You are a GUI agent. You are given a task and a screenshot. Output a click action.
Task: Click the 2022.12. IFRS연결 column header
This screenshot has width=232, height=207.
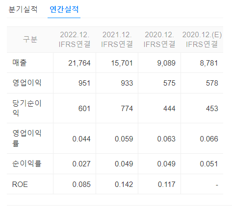coord(75,39)
